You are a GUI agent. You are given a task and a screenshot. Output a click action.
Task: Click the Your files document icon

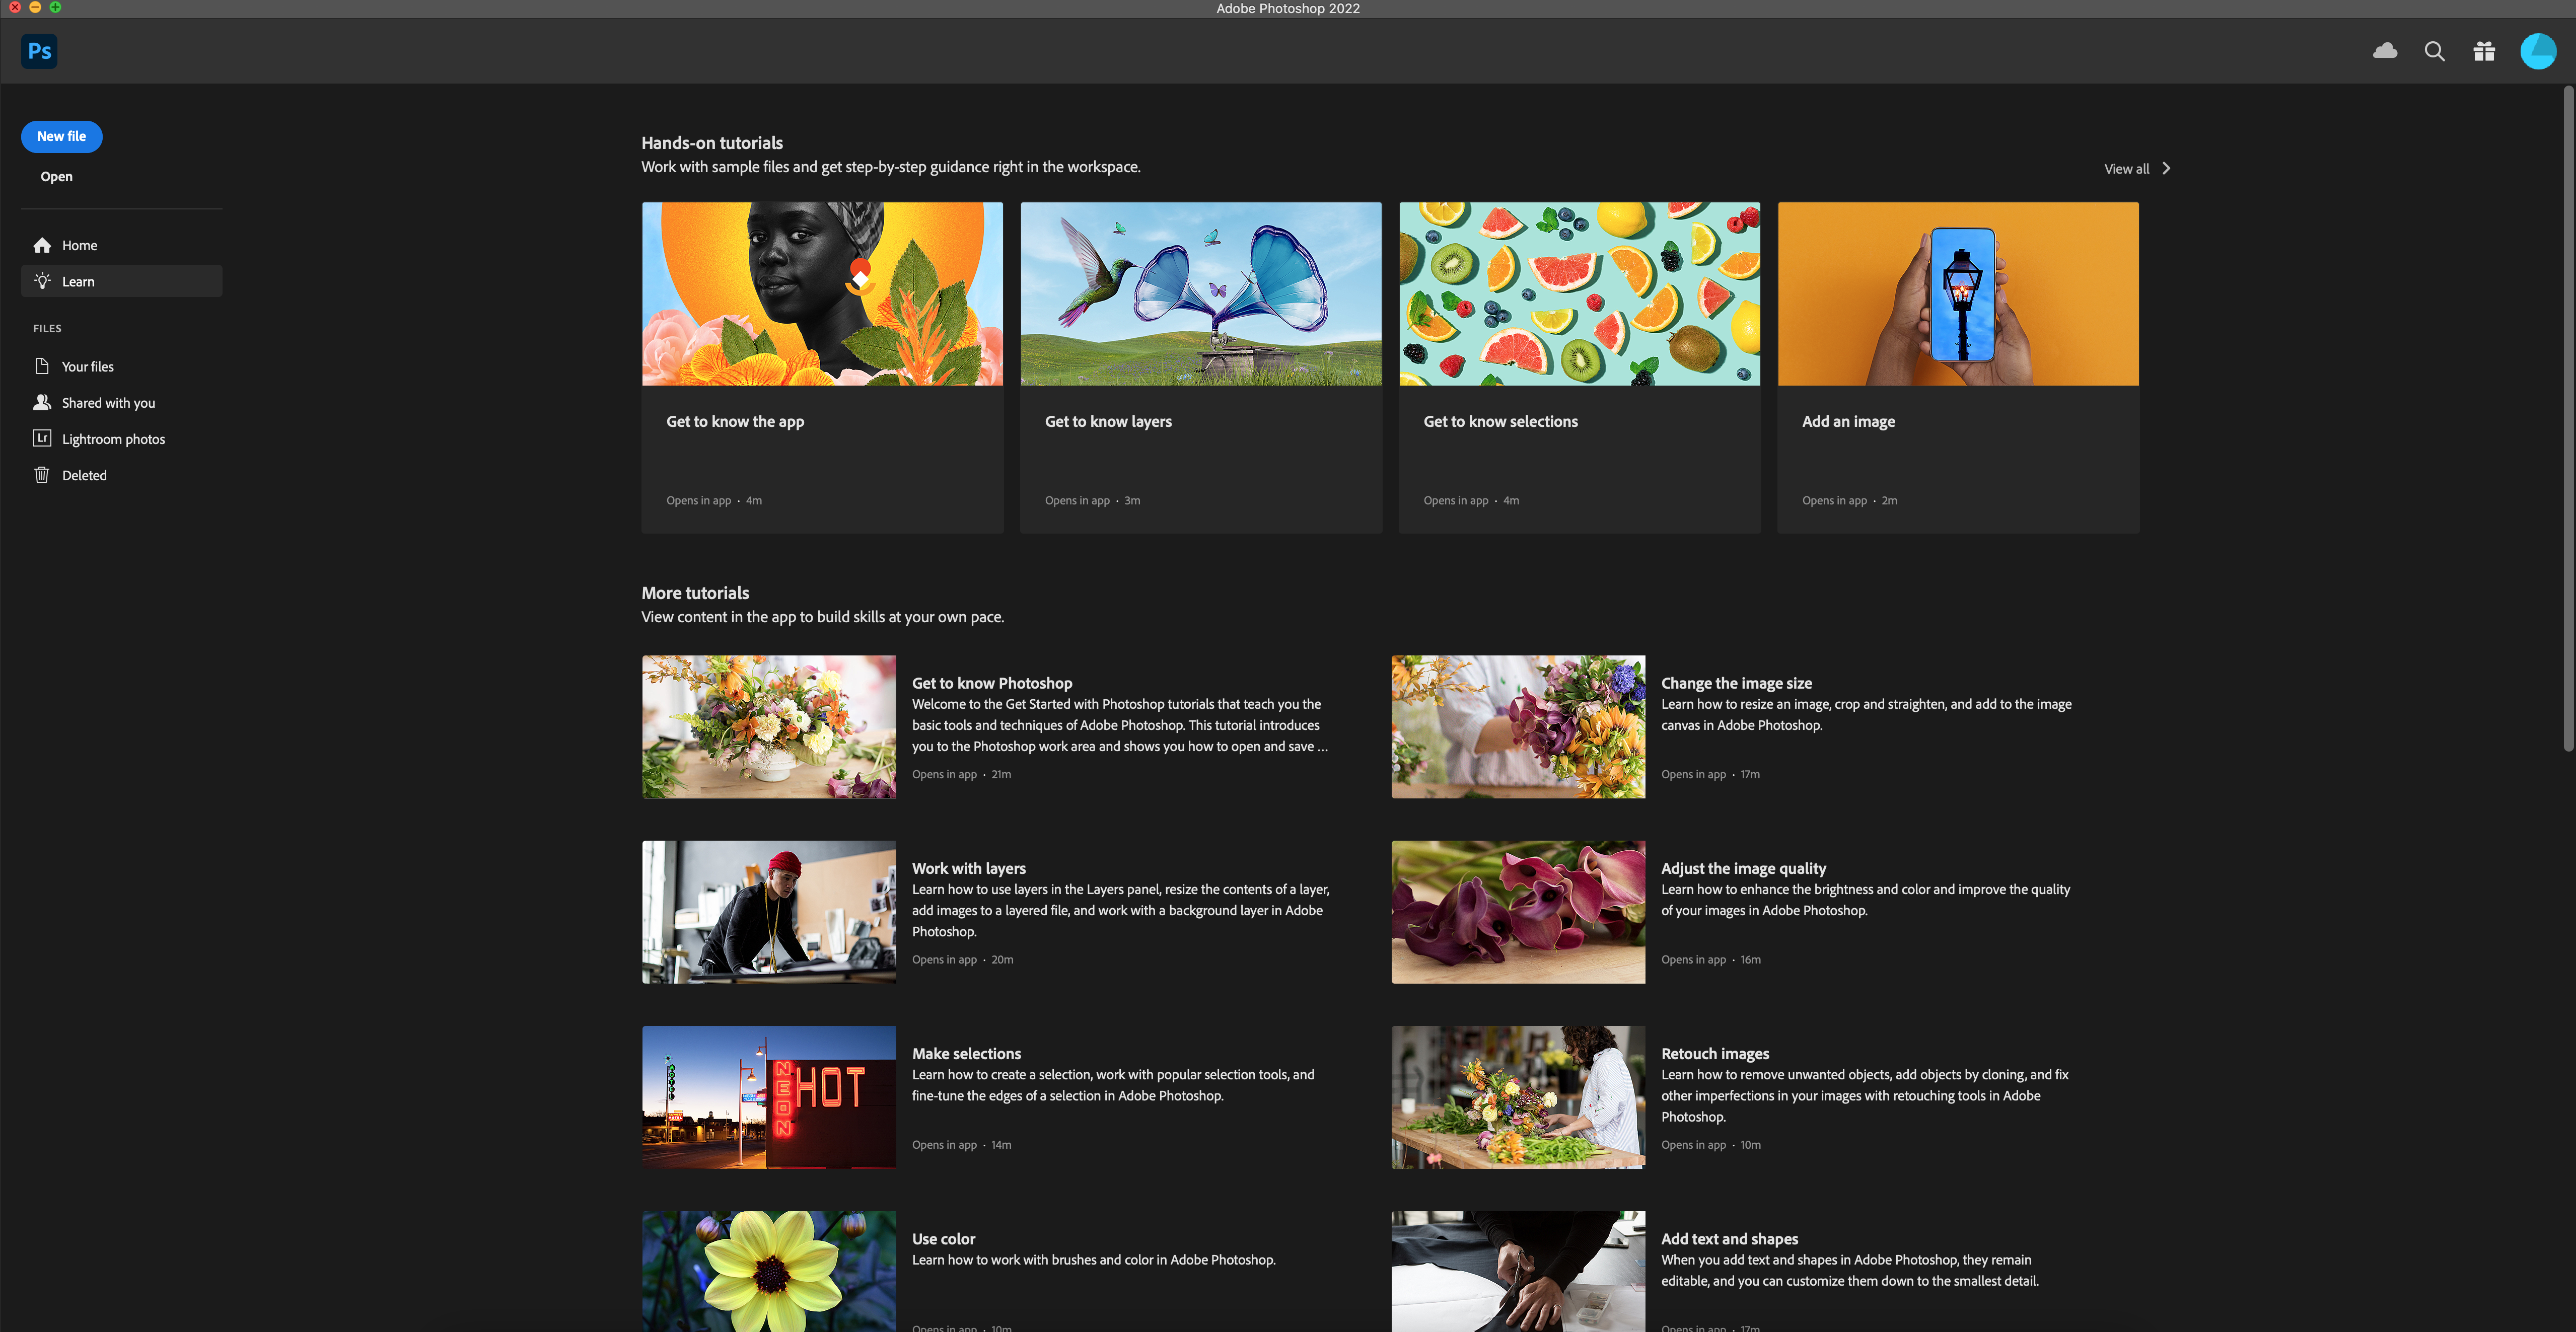42,366
